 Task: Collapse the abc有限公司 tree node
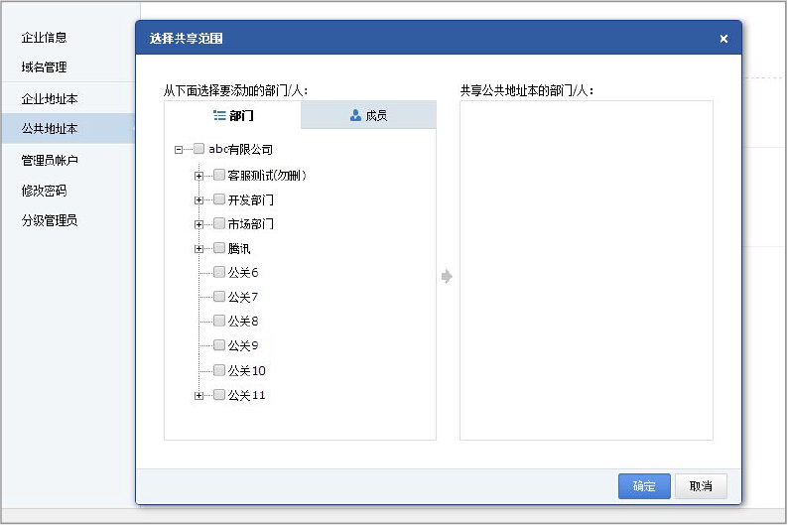pyautogui.click(x=179, y=150)
